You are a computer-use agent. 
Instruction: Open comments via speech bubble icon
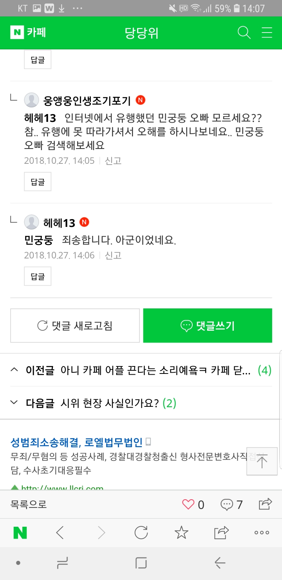tap(227, 504)
